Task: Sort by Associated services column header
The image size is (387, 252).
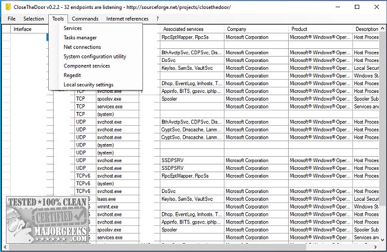Action: coord(191,29)
